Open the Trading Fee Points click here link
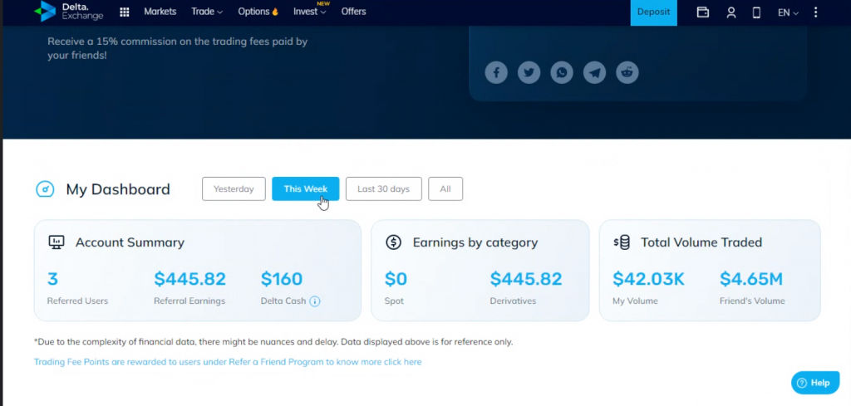 (x=228, y=361)
